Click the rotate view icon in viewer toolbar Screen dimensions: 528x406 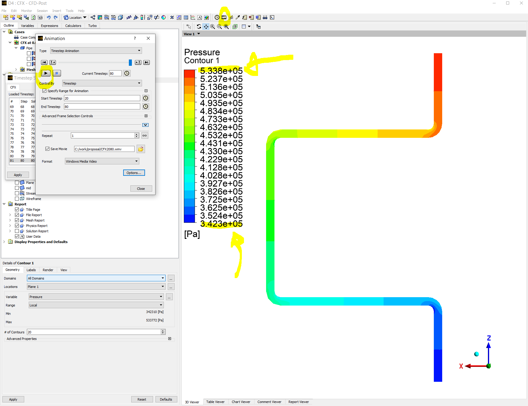click(199, 27)
